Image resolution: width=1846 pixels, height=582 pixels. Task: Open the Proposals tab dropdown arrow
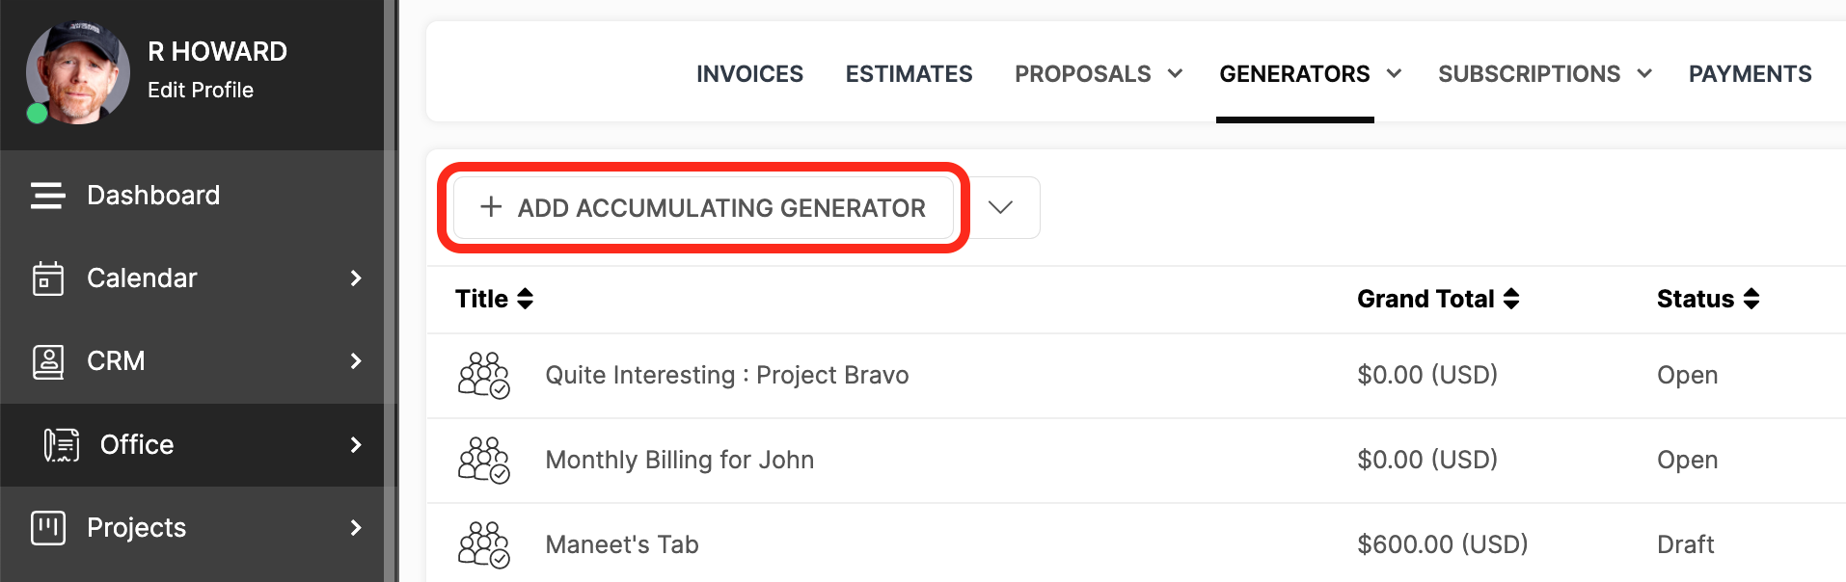pyautogui.click(x=1175, y=74)
